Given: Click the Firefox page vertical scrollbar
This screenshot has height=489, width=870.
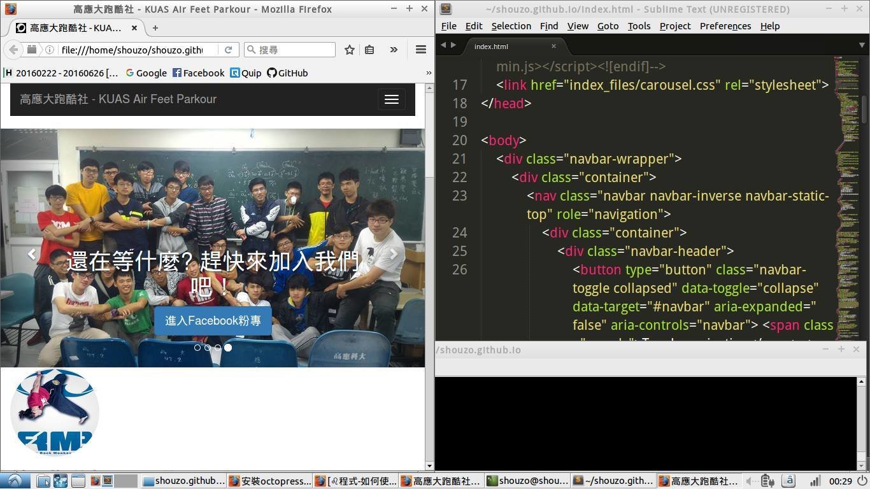Looking at the screenshot, I should (x=429, y=276).
